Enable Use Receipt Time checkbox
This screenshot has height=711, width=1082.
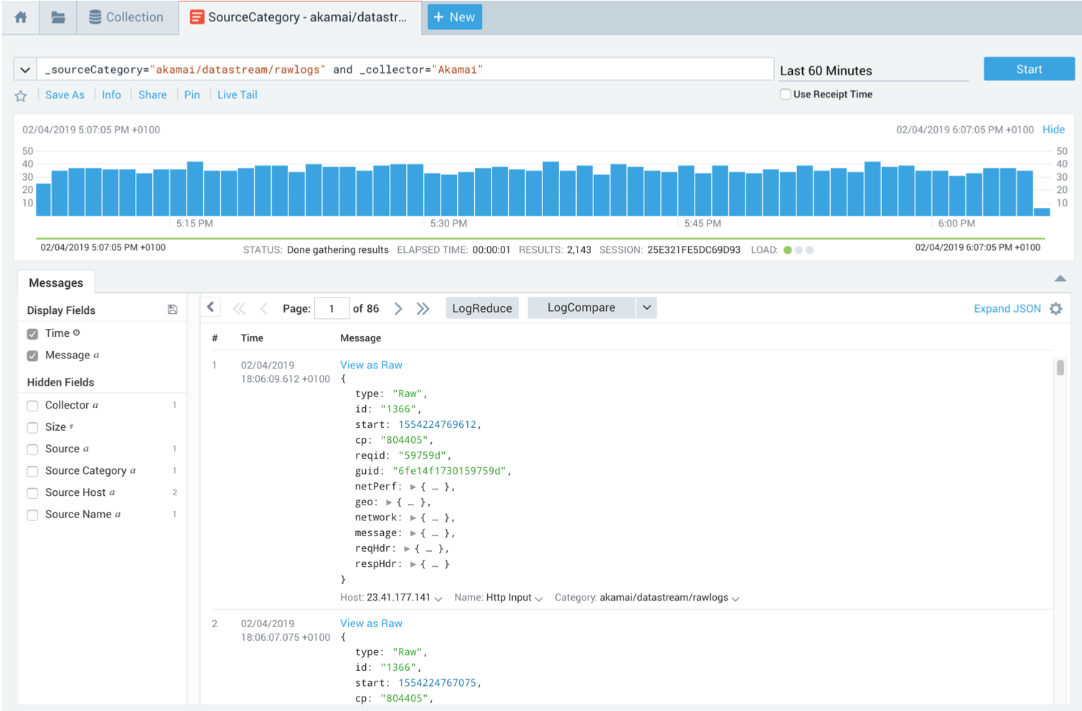[786, 95]
